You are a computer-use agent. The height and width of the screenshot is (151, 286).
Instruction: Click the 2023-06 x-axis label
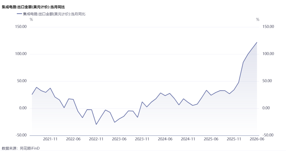tap(119, 139)
